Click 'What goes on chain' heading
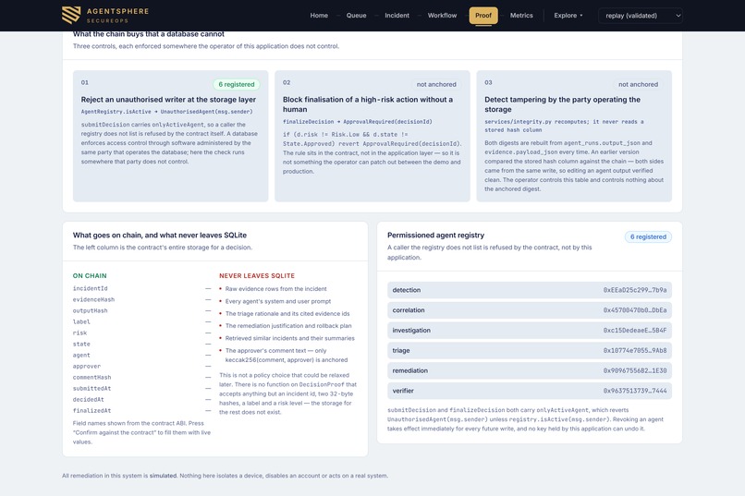Viewport: 745px width, 496px height. click(x=160, y=235)
